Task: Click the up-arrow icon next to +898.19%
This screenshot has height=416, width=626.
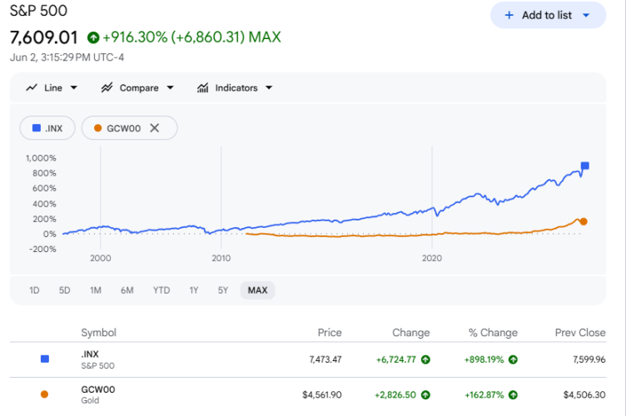Action: (x=513, y=359)
